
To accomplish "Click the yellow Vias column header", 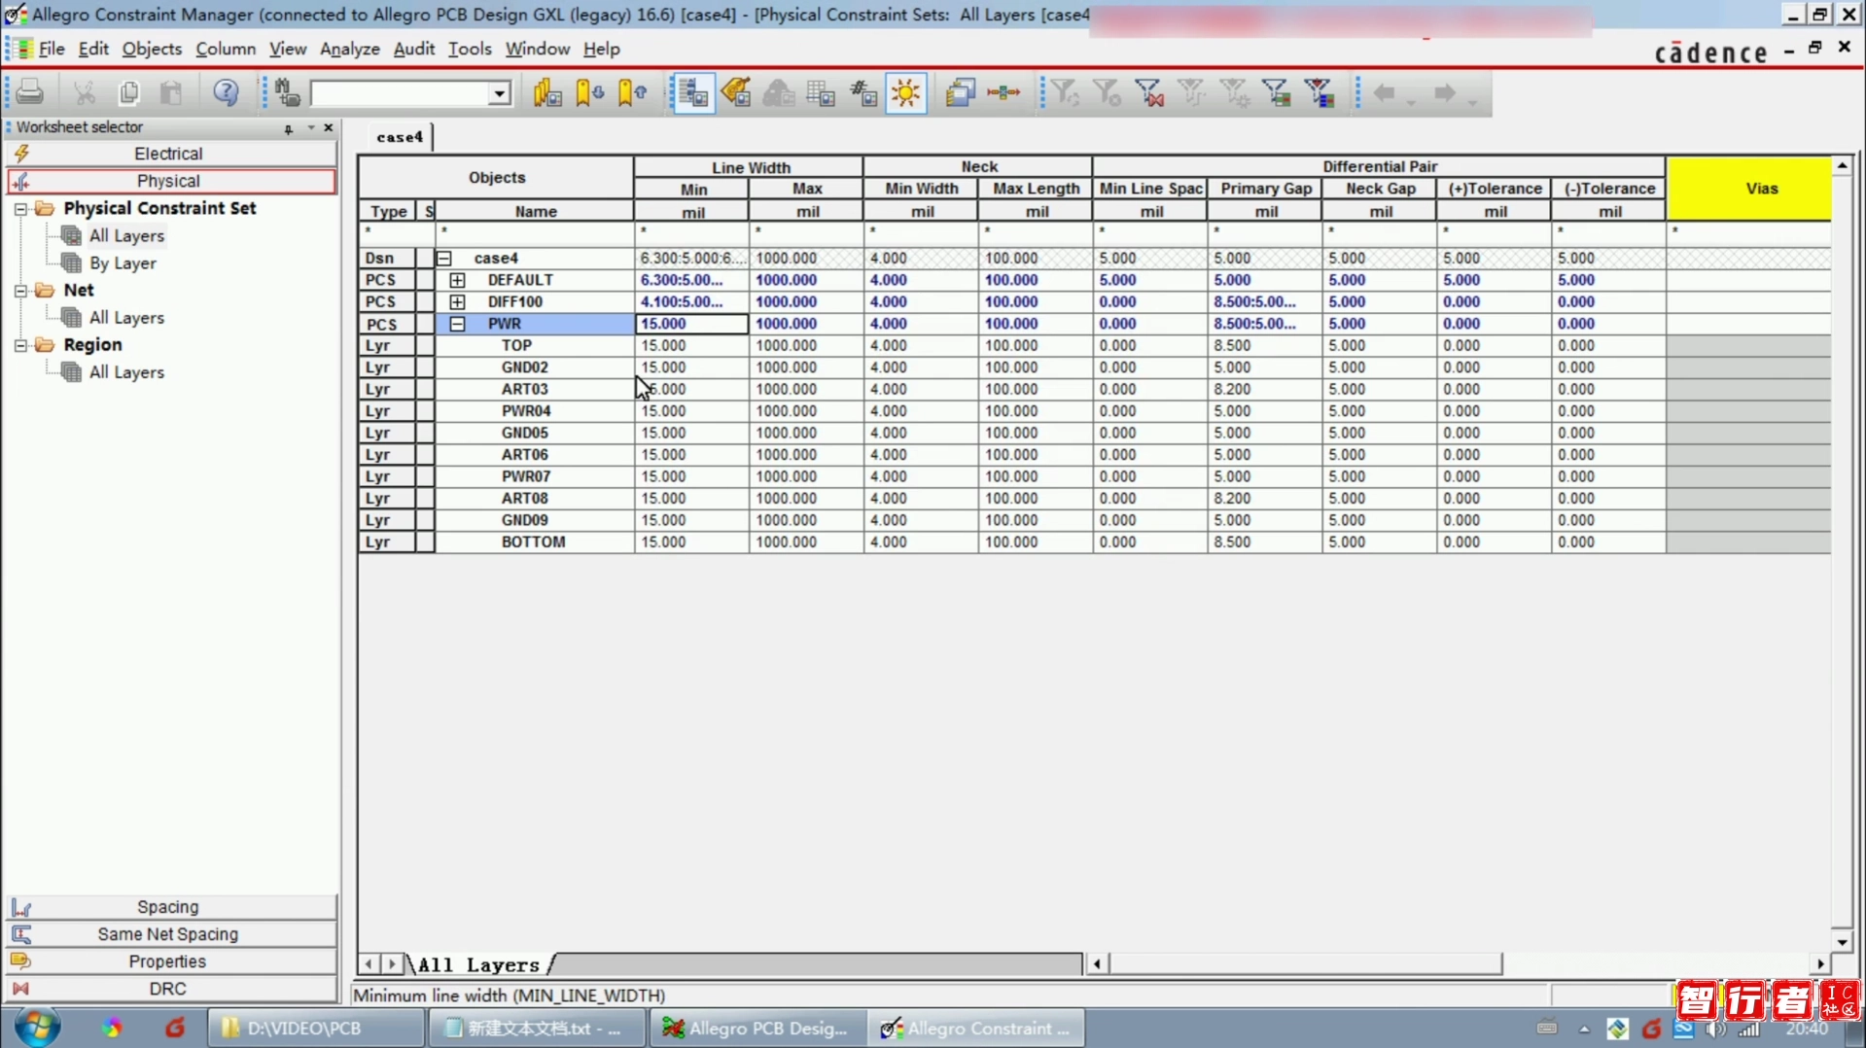I will point(1749,189).
